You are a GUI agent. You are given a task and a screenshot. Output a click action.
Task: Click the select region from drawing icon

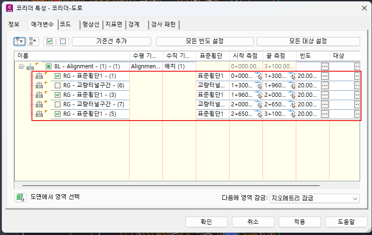pyautogui.click(x=20, y=197)
